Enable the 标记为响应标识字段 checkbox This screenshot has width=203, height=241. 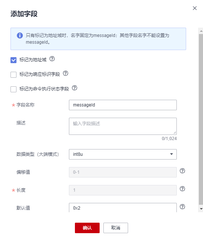13,75
